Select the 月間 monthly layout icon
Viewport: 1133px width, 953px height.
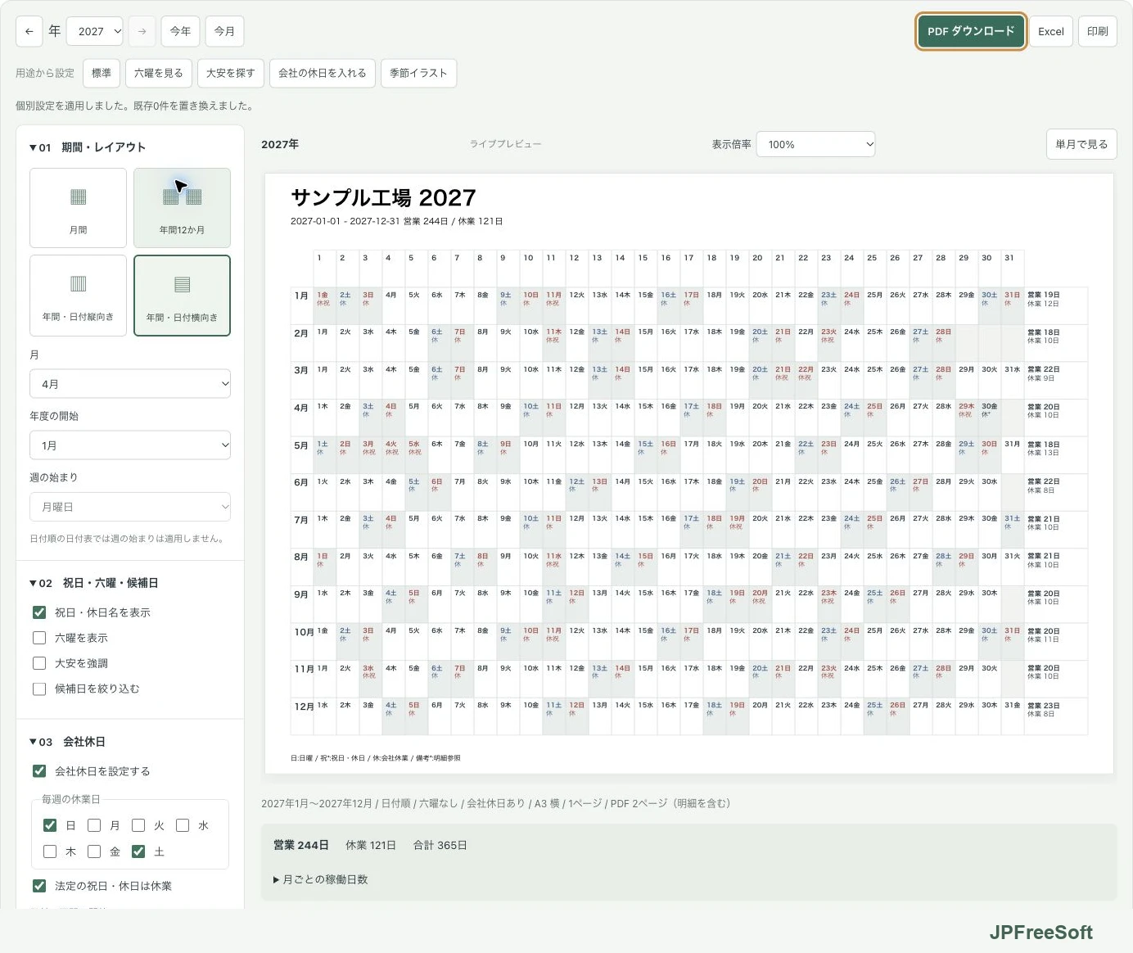[x=78, y=208]
